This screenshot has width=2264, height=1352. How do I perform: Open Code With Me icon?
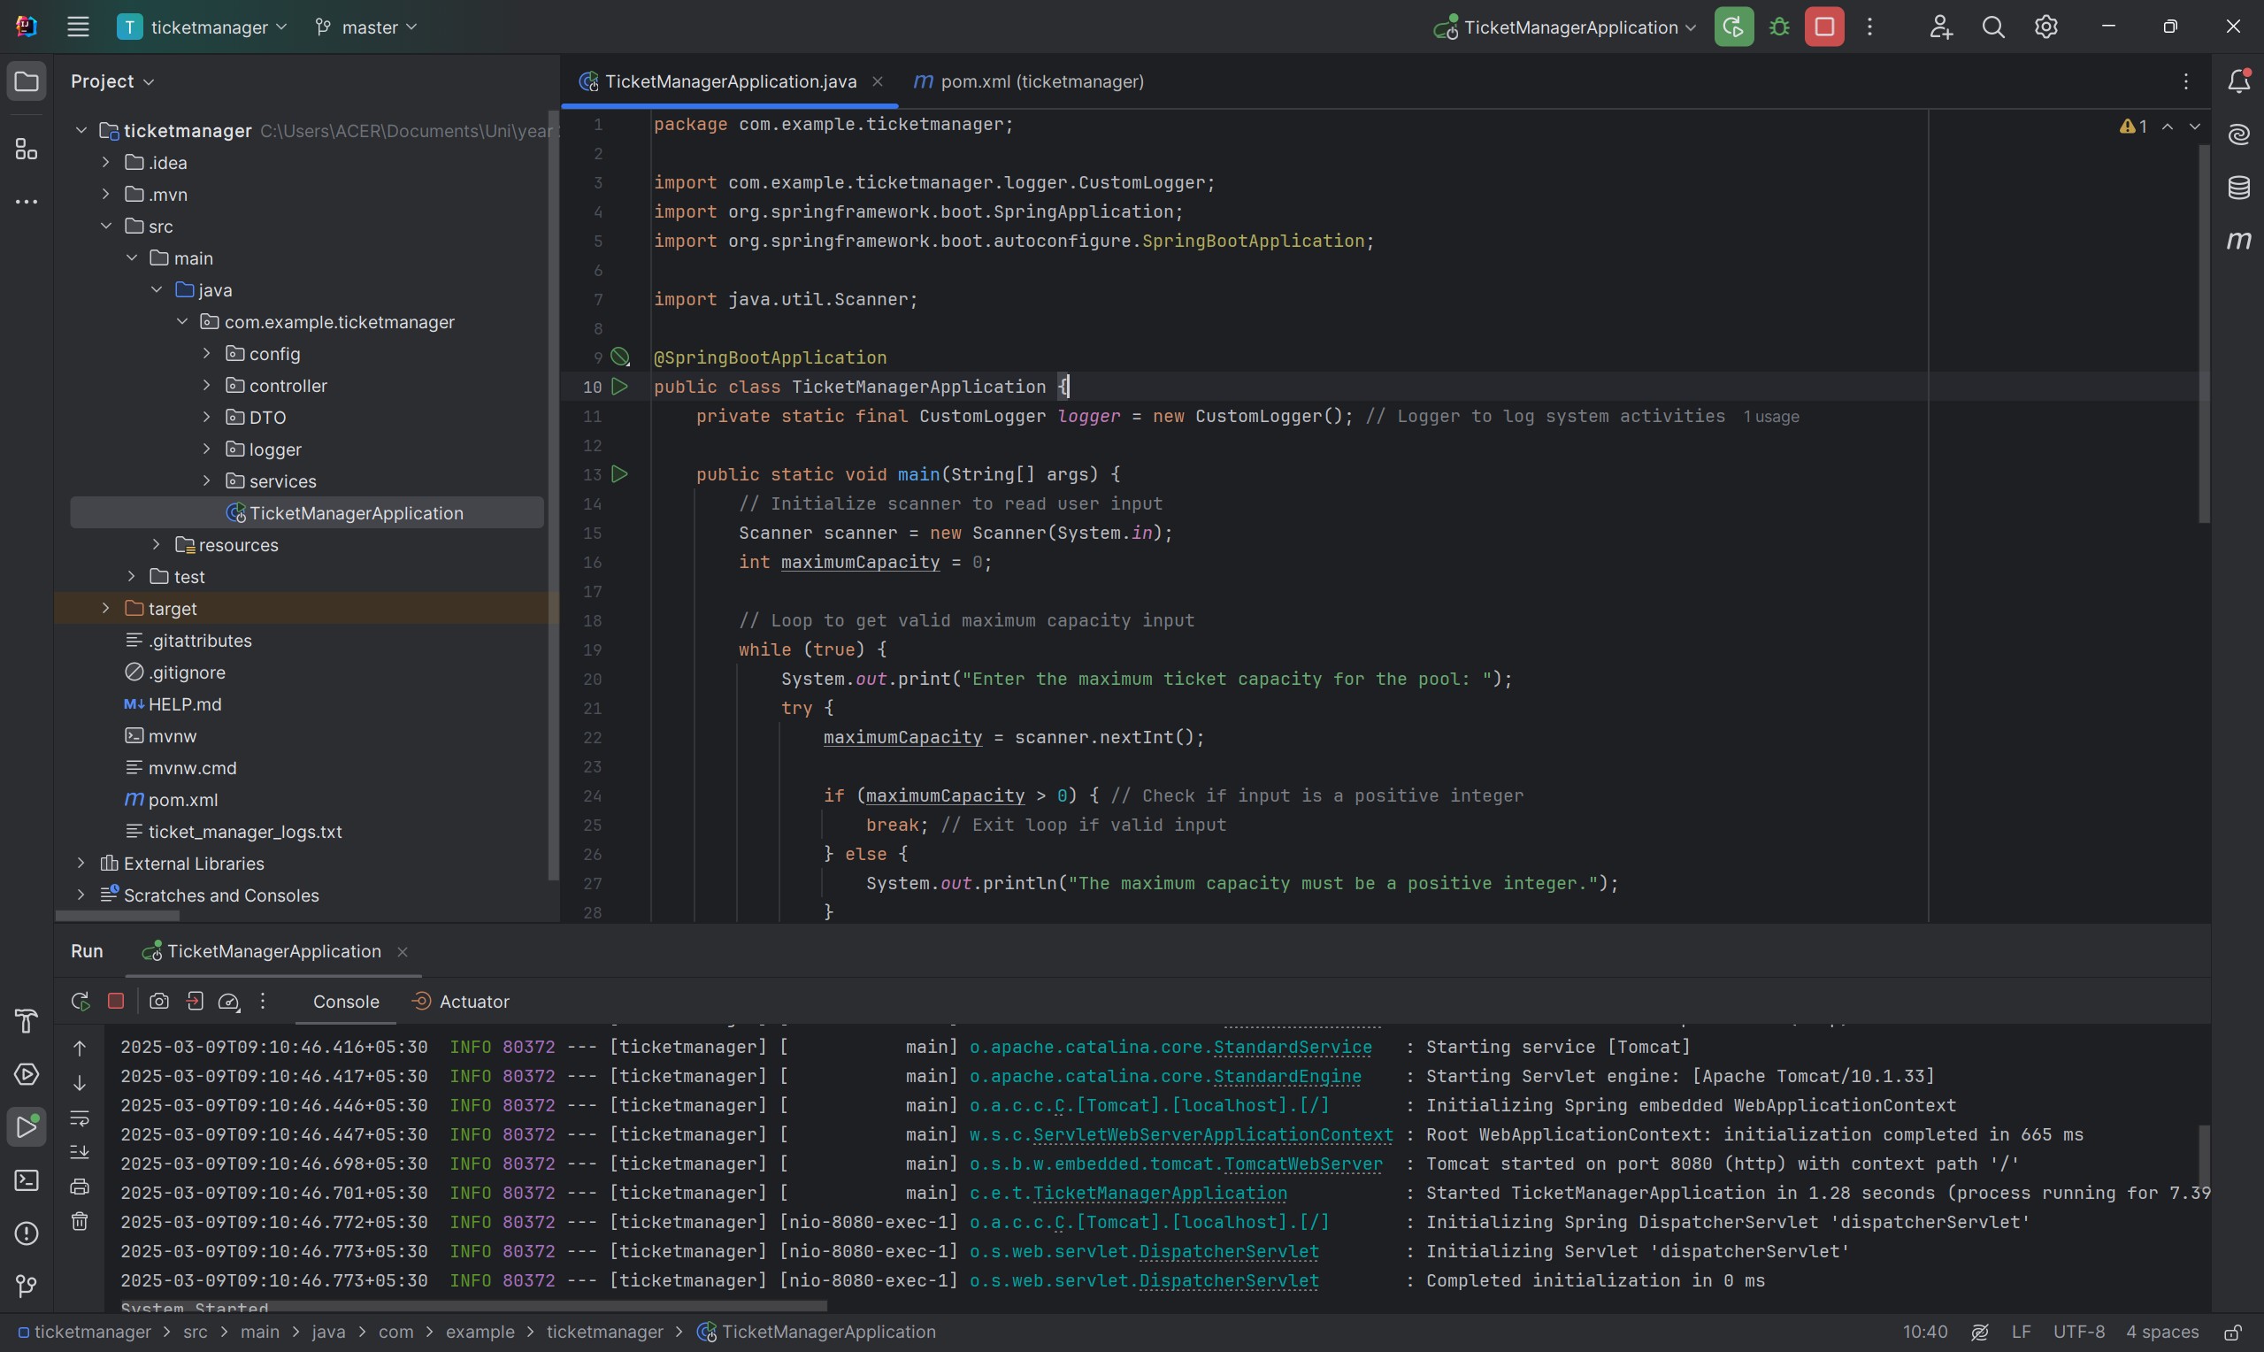coord(1940,27)
